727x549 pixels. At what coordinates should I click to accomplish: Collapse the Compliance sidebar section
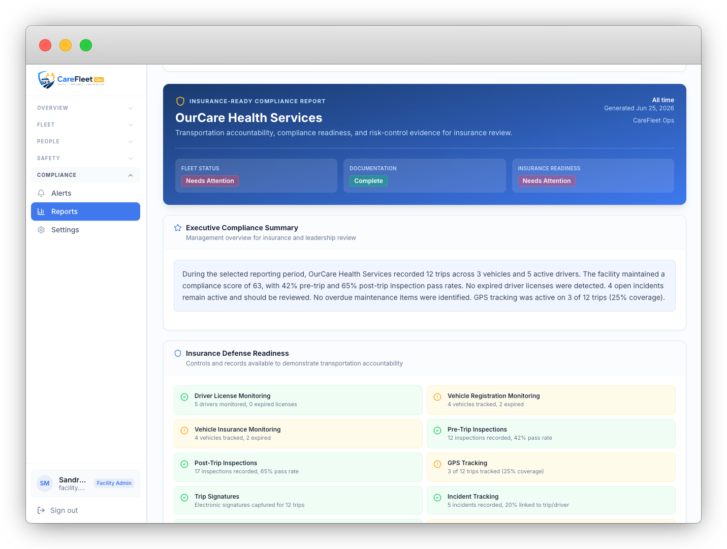coord(85,175)
